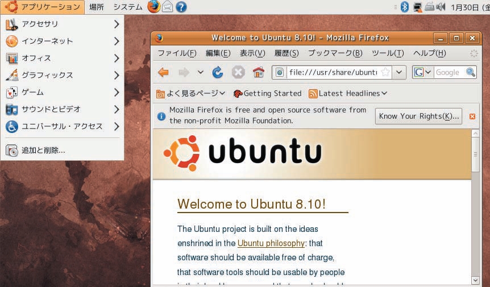The height and width of the screenshot is (287, 490).
Task: Click the Welcome to Ubuntu 8.10! heading
Action: click(x=252, y=204)
